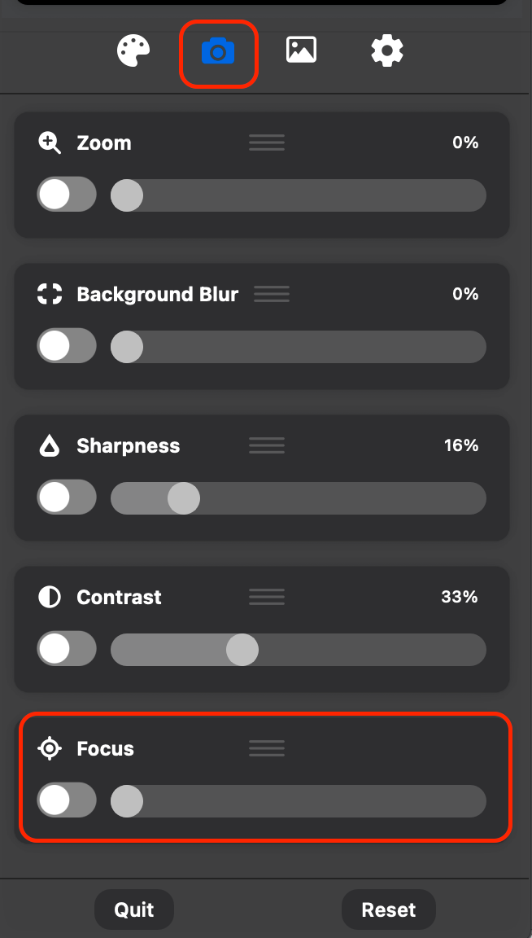Click the Focus crosshair icon

coord(50,748)
